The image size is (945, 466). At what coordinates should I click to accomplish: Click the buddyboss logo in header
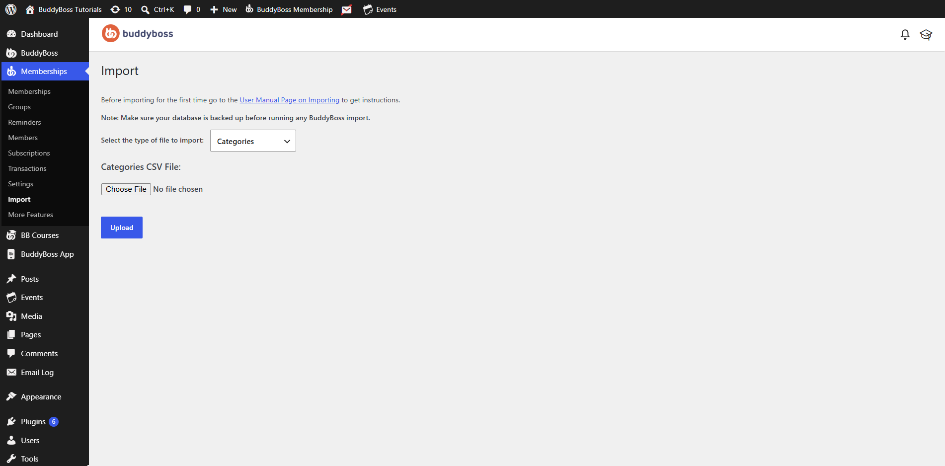tap(138, 33)
